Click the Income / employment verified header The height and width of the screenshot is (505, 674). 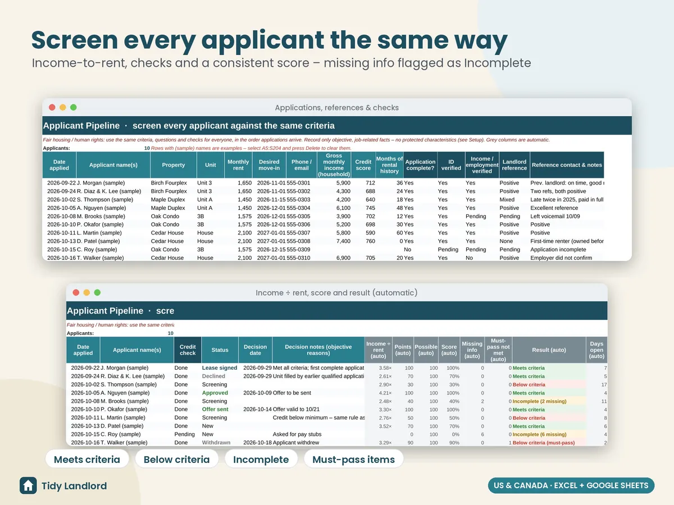[482, 165]
